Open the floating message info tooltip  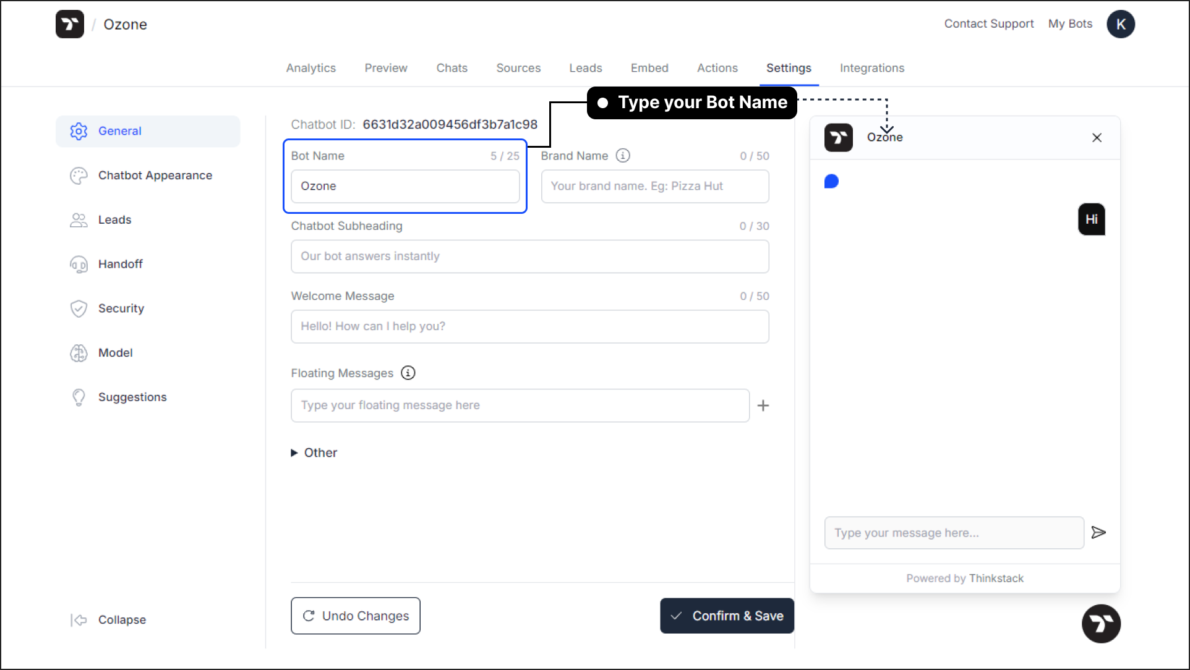click(x=408, y=373)
